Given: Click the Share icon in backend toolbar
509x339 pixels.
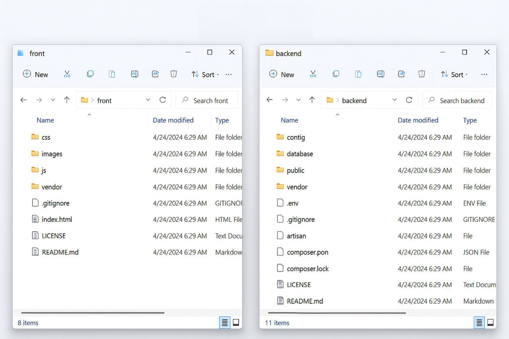Looking at the screenshot, I should pos(402,74).
